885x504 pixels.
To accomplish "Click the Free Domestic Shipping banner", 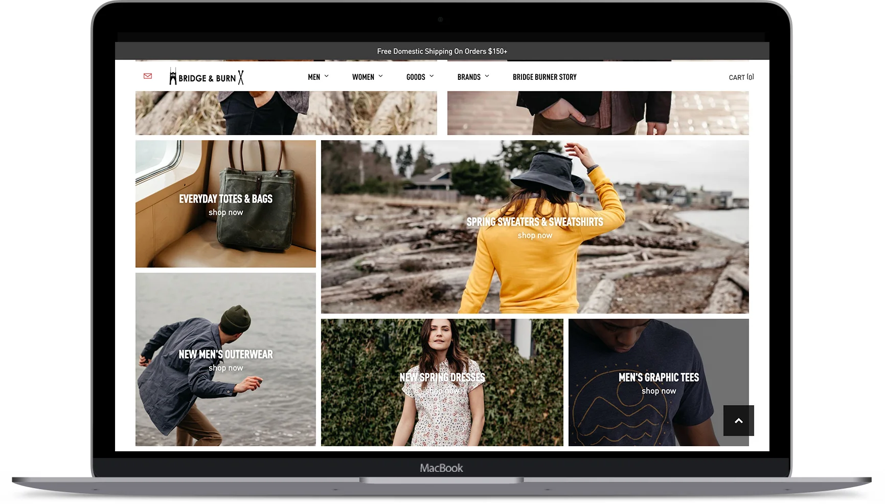I will click(x=442, y=51).
